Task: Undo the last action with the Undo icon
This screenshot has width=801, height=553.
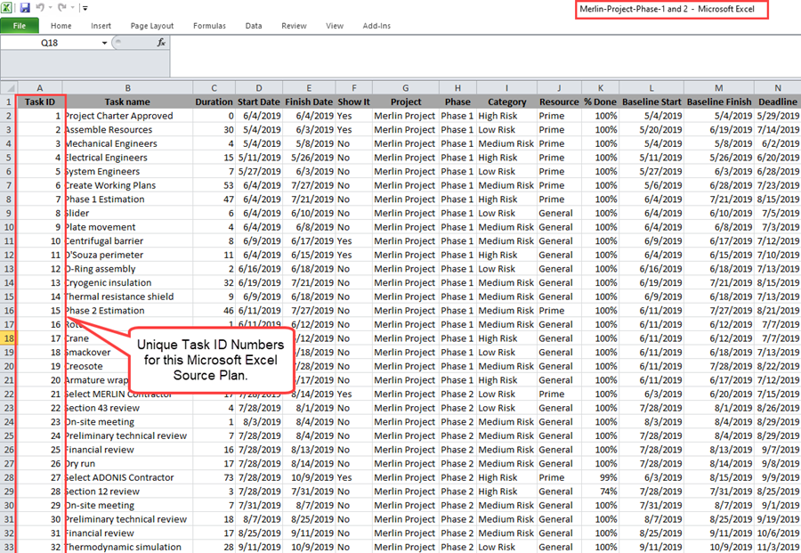Action: (39, 7)
